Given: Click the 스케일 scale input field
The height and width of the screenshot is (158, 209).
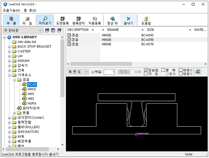Looking at the screenshot, I should (x=109, y=72).
